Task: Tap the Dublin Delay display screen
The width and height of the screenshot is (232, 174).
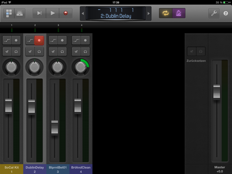Action: 115,13
